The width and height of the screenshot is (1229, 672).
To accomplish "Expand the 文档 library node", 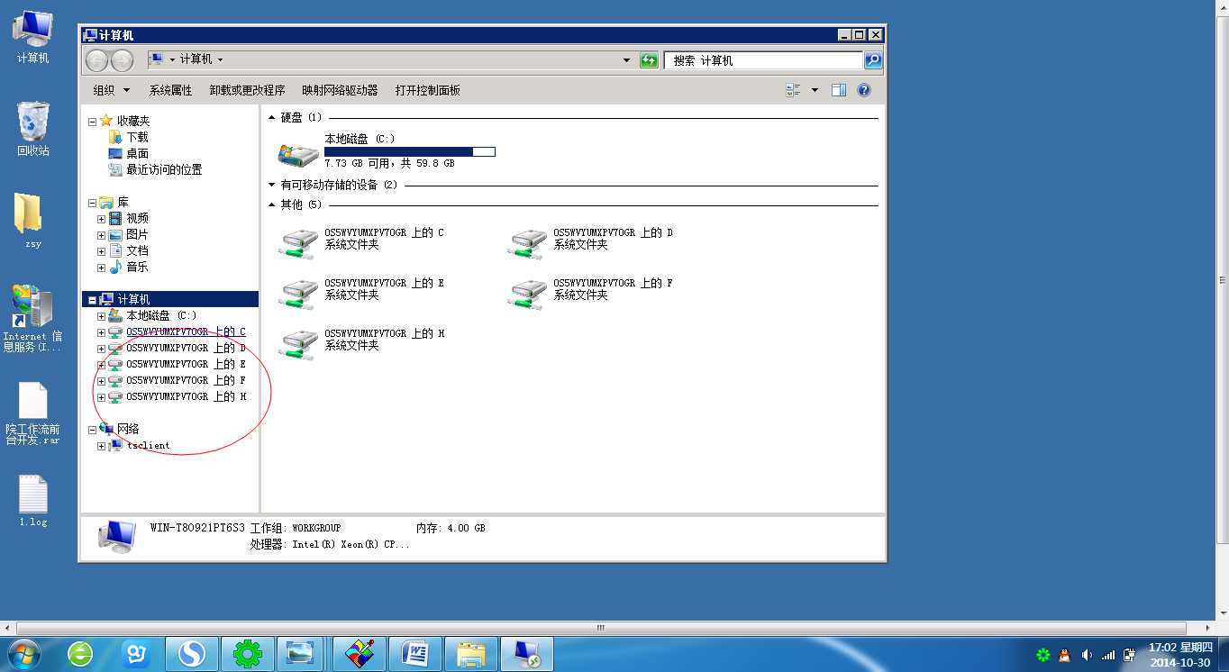I will click(x=102, y=251).
